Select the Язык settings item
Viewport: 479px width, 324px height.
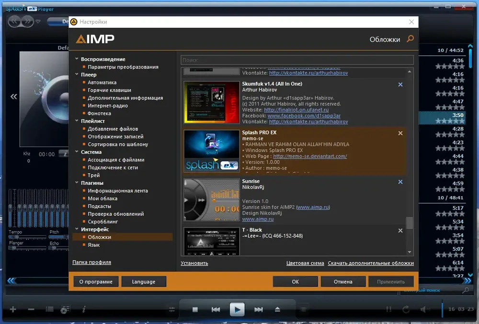94,245
